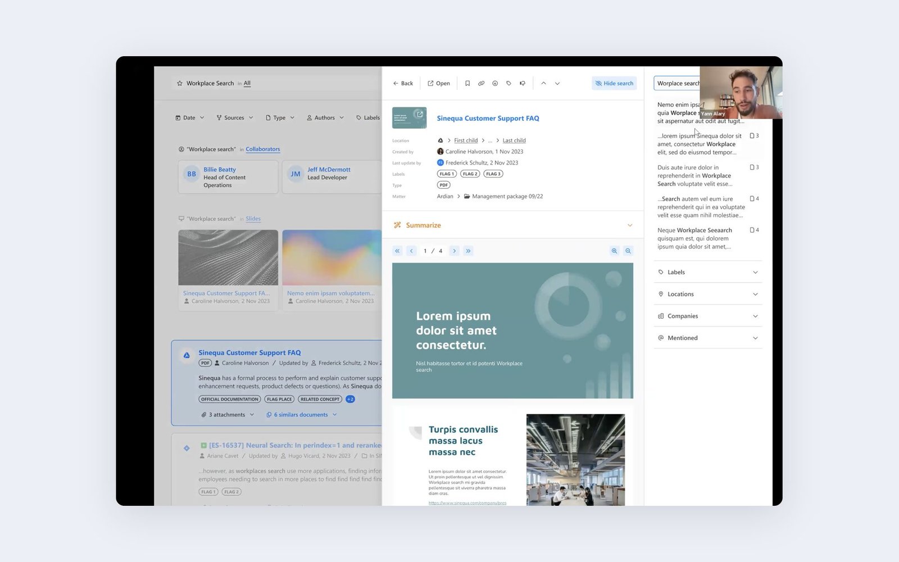The height and width of the screenshot is (562, 899).
Task: Expand the Labels filter section
Action: click(708, 272)
